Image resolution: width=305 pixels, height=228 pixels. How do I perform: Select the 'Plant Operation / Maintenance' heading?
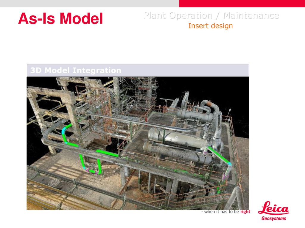click(211, 15)
